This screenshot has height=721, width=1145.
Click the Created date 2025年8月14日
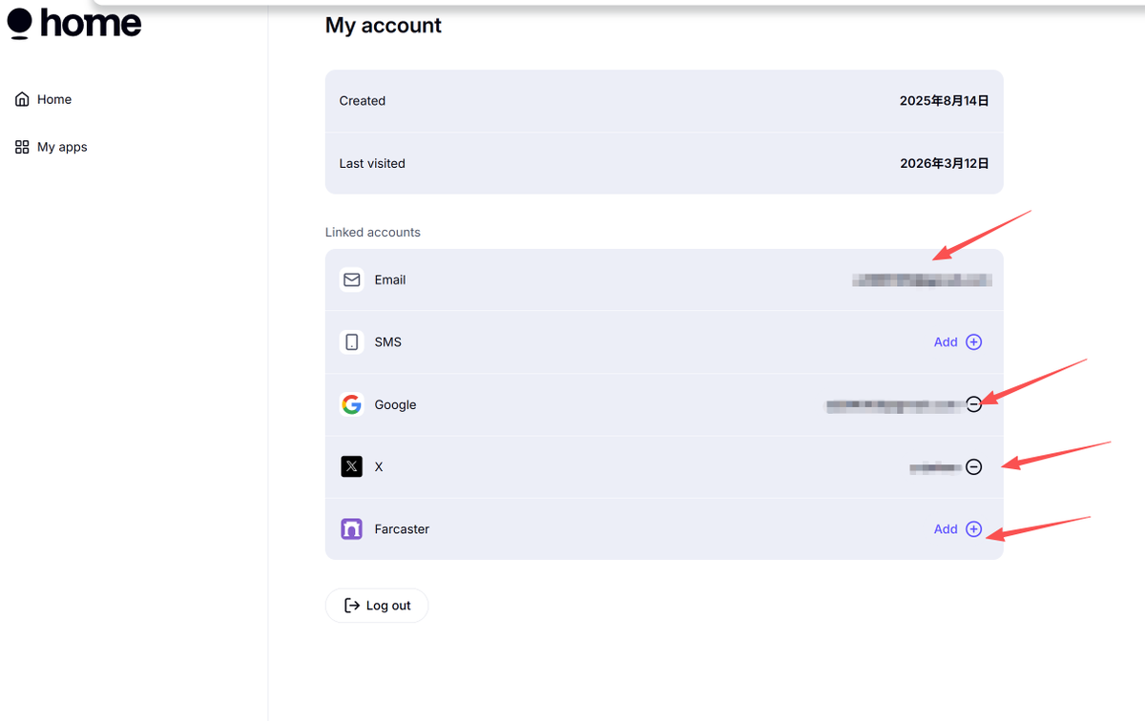[945, 100]
